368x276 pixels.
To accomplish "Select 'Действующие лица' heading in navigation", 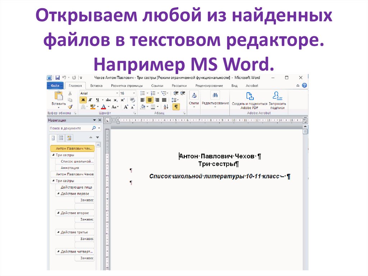I will pos(75,187).
